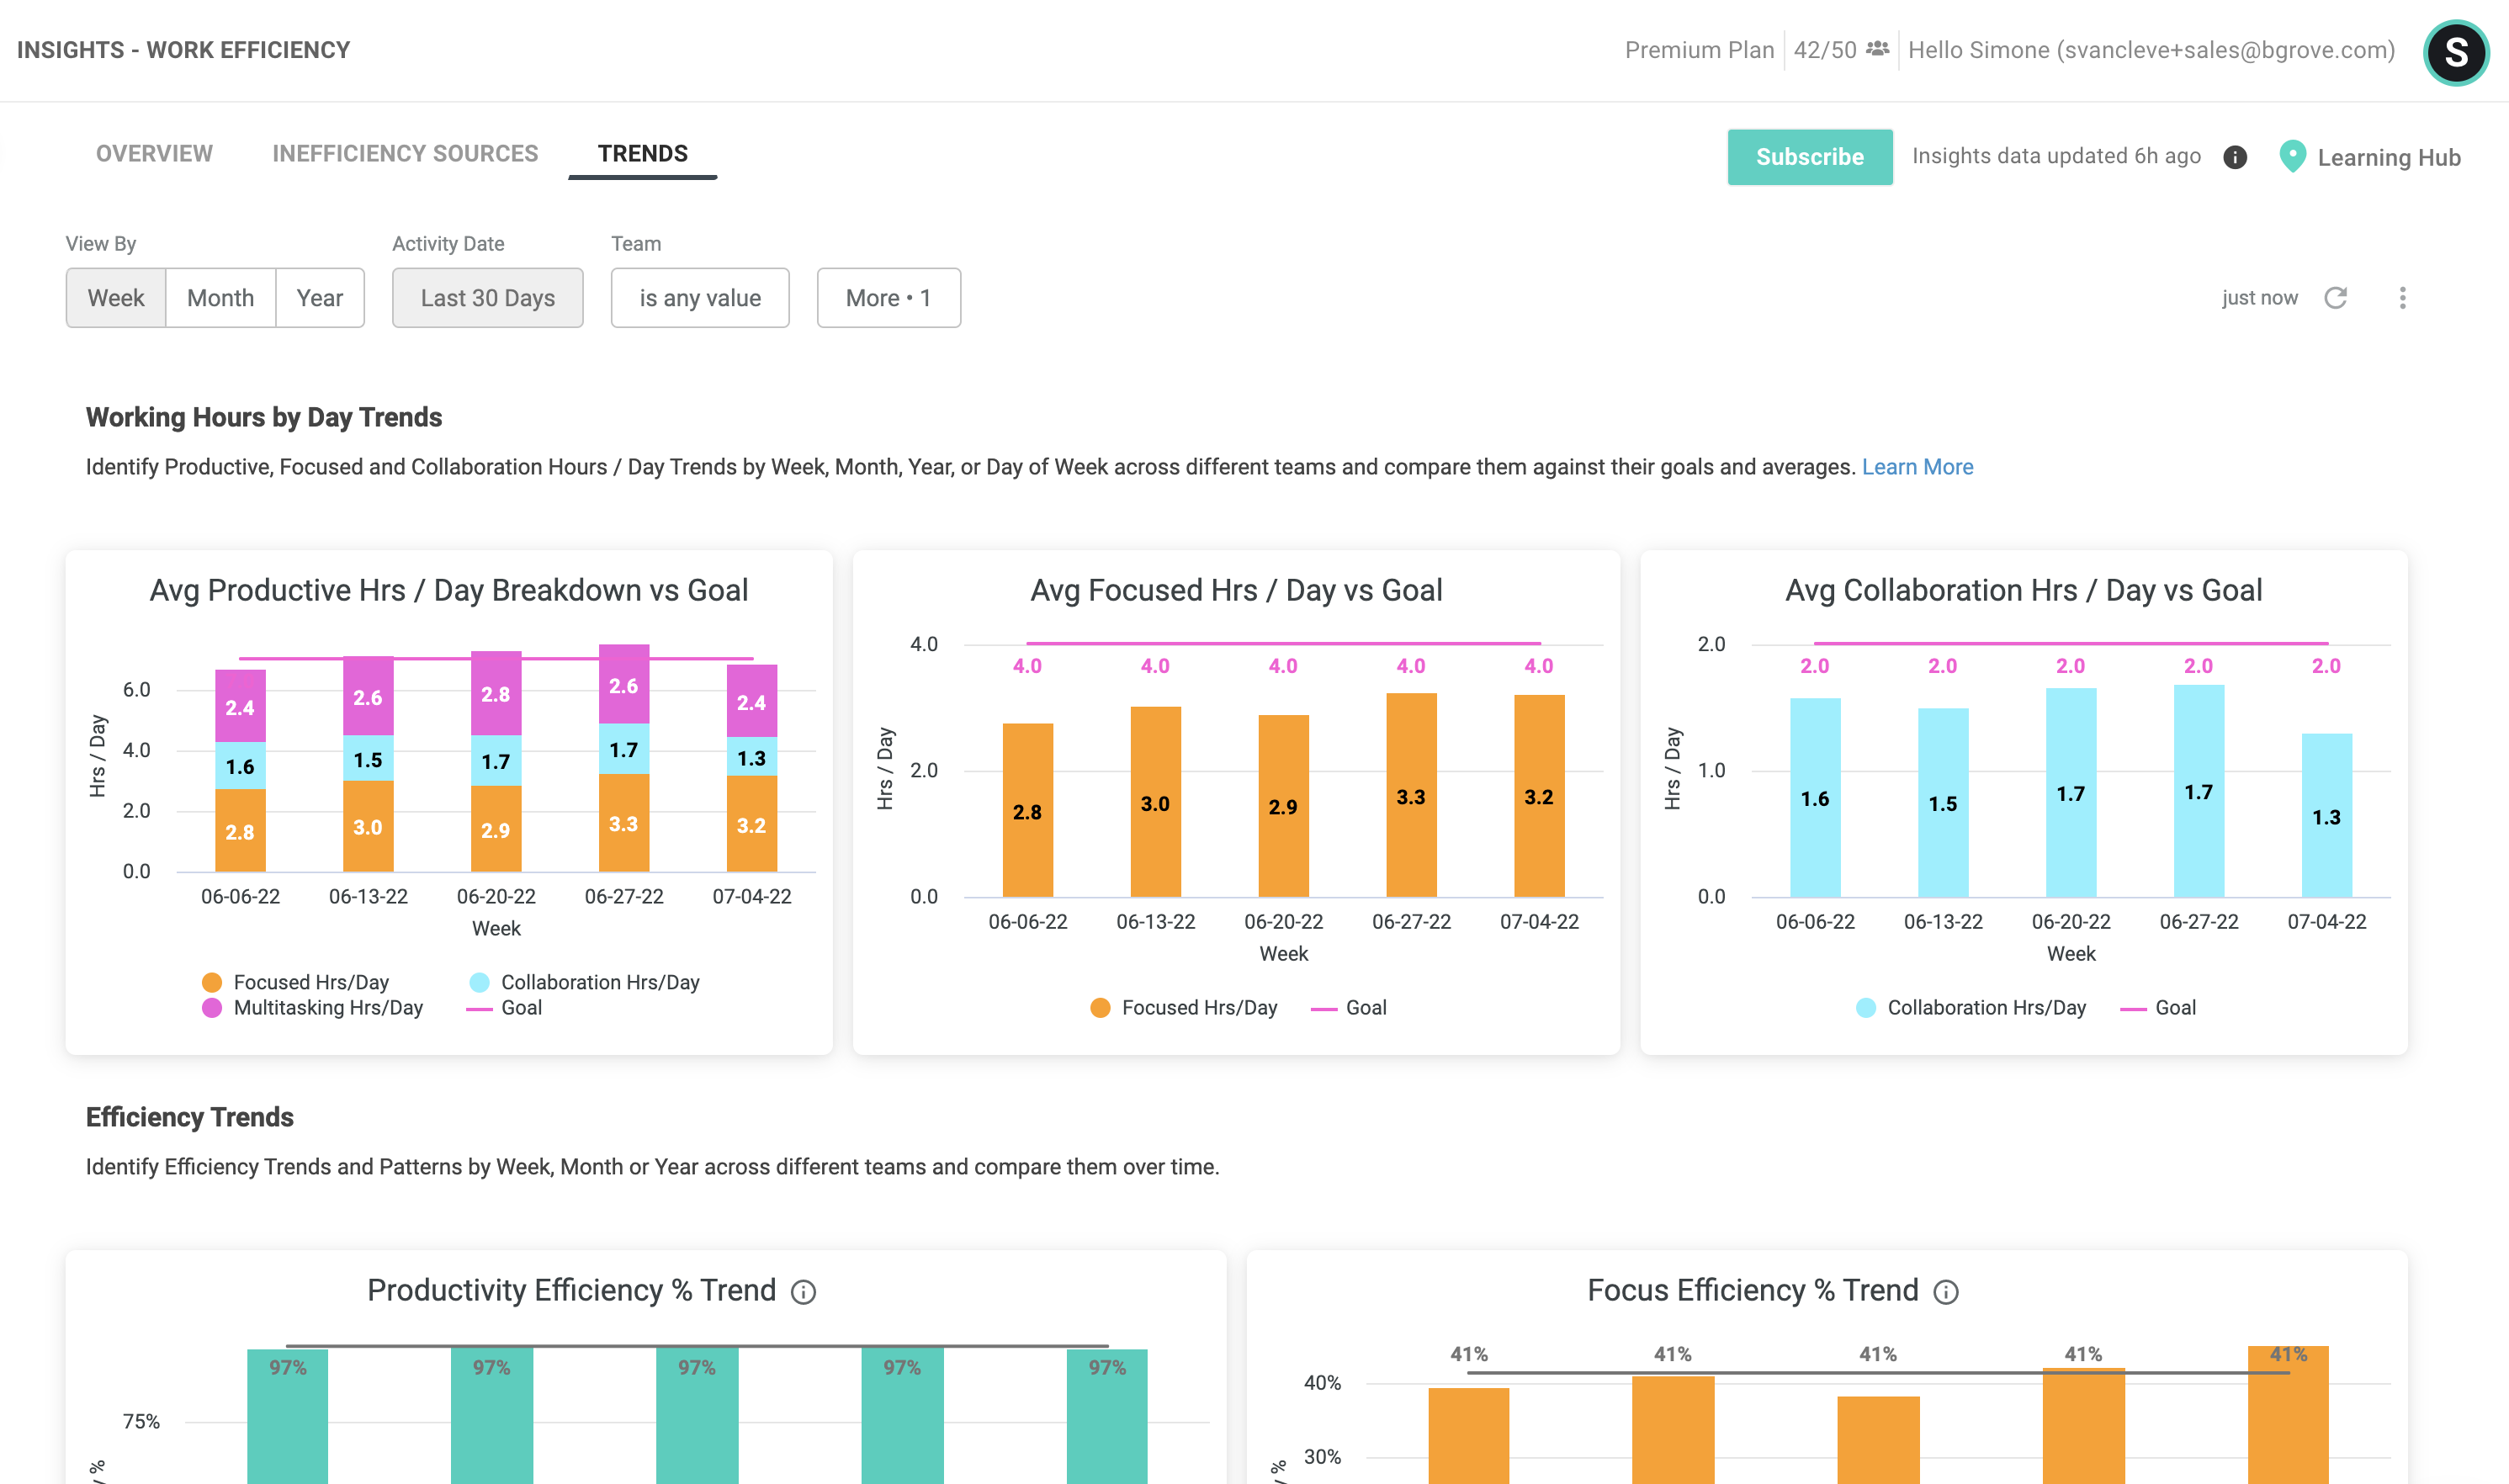Toggle Collaboration Hrs/Day legend in Productive chart

point(584,982)
